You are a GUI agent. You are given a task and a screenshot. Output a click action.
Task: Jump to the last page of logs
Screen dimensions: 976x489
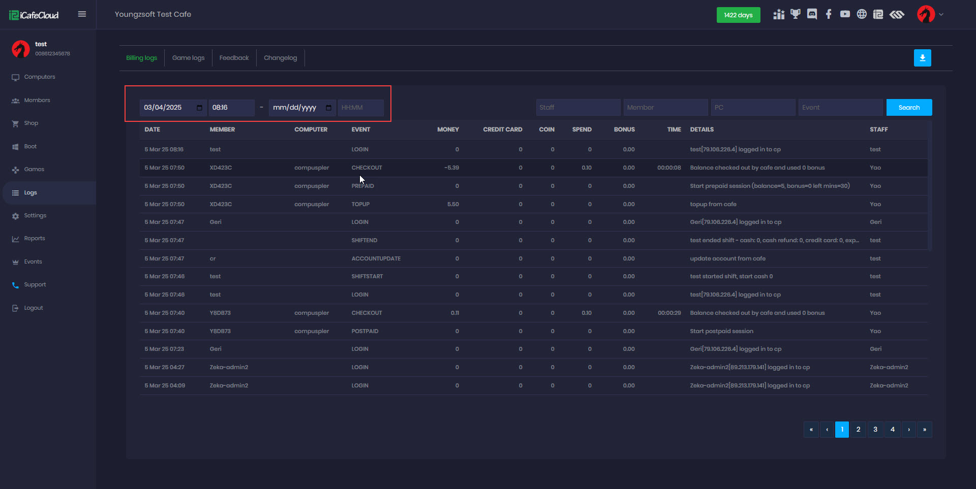[924, 430]
